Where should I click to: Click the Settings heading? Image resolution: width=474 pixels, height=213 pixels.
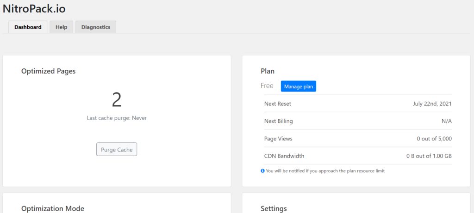click(274, 208)
